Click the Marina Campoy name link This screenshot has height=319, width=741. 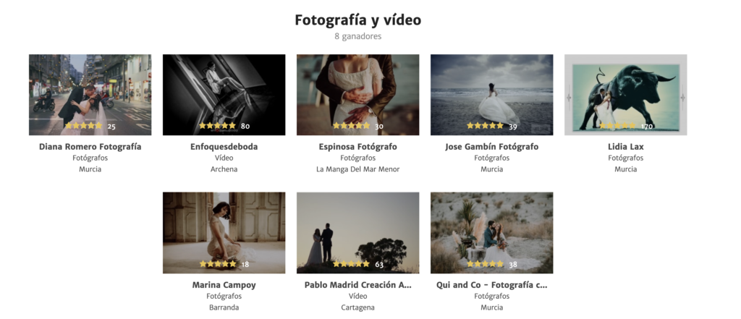(224, 285)
